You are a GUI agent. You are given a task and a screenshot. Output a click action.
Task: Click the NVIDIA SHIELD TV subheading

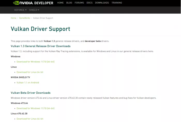coord(20,77)
